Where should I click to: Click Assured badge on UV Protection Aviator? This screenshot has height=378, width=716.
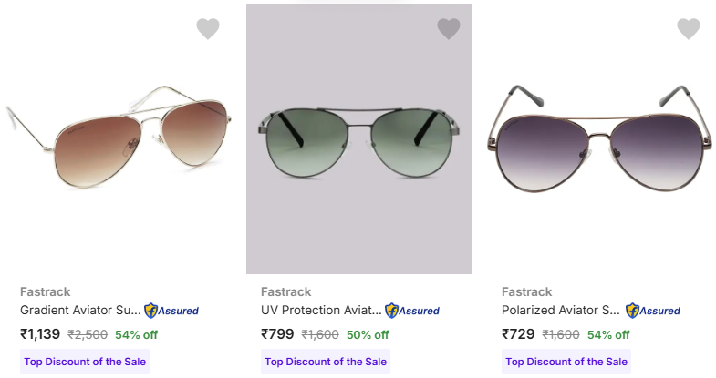412,311
